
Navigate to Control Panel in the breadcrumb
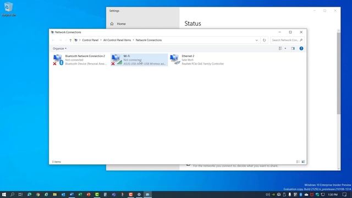click(x=90, y=40)
